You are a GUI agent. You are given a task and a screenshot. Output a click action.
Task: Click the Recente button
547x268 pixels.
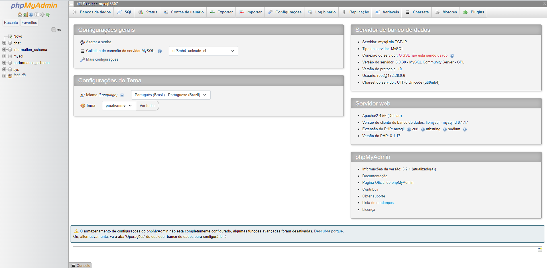11,23
